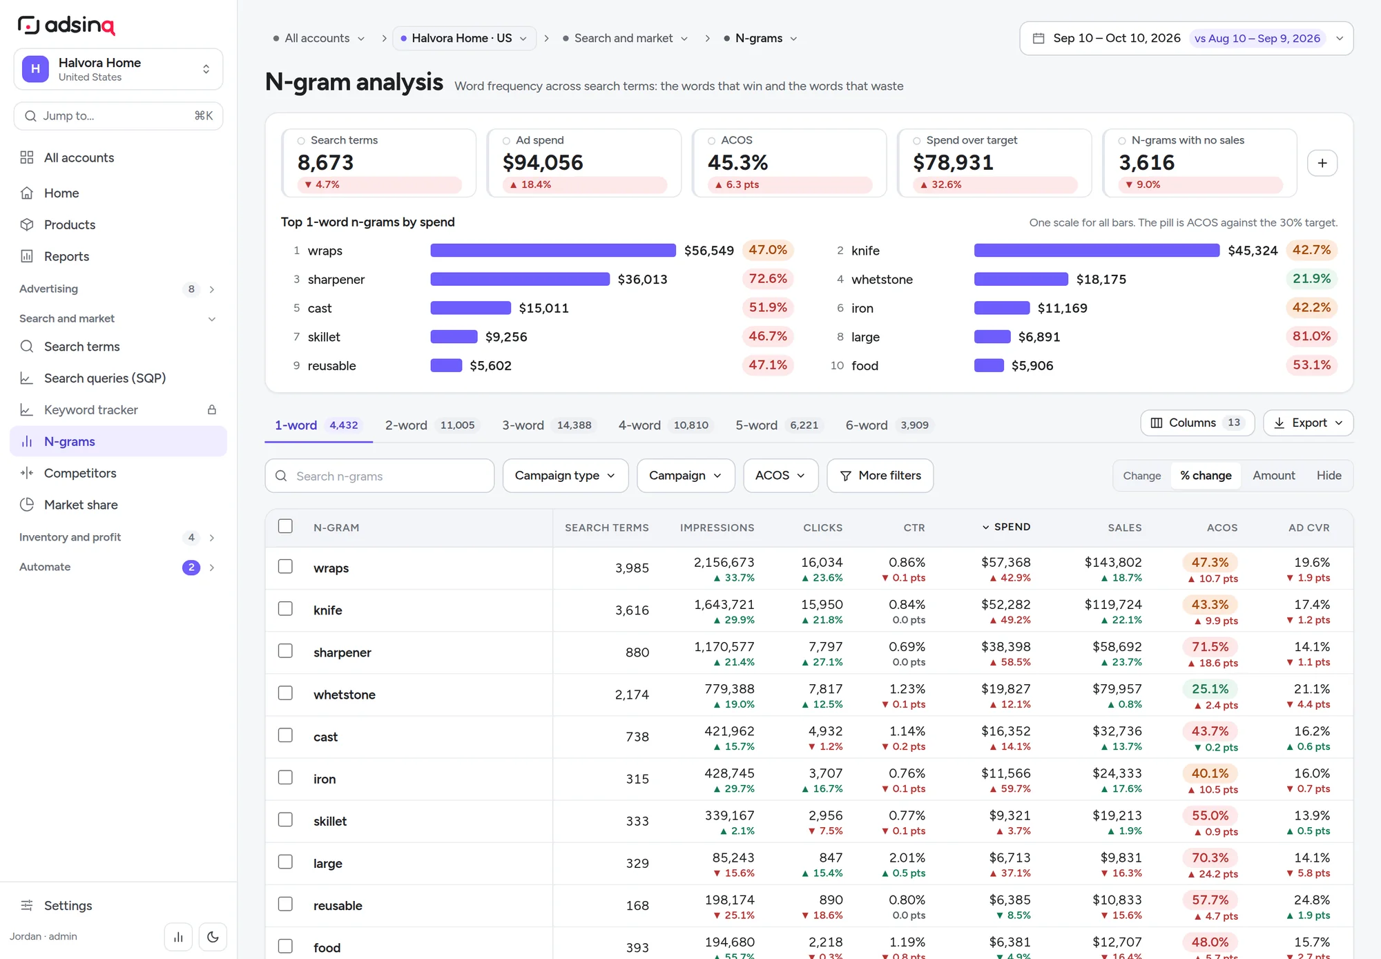
Task: Click the sharpener 72.6% ACOS pill
Action: pyautogui.click(x=768, y=279)
